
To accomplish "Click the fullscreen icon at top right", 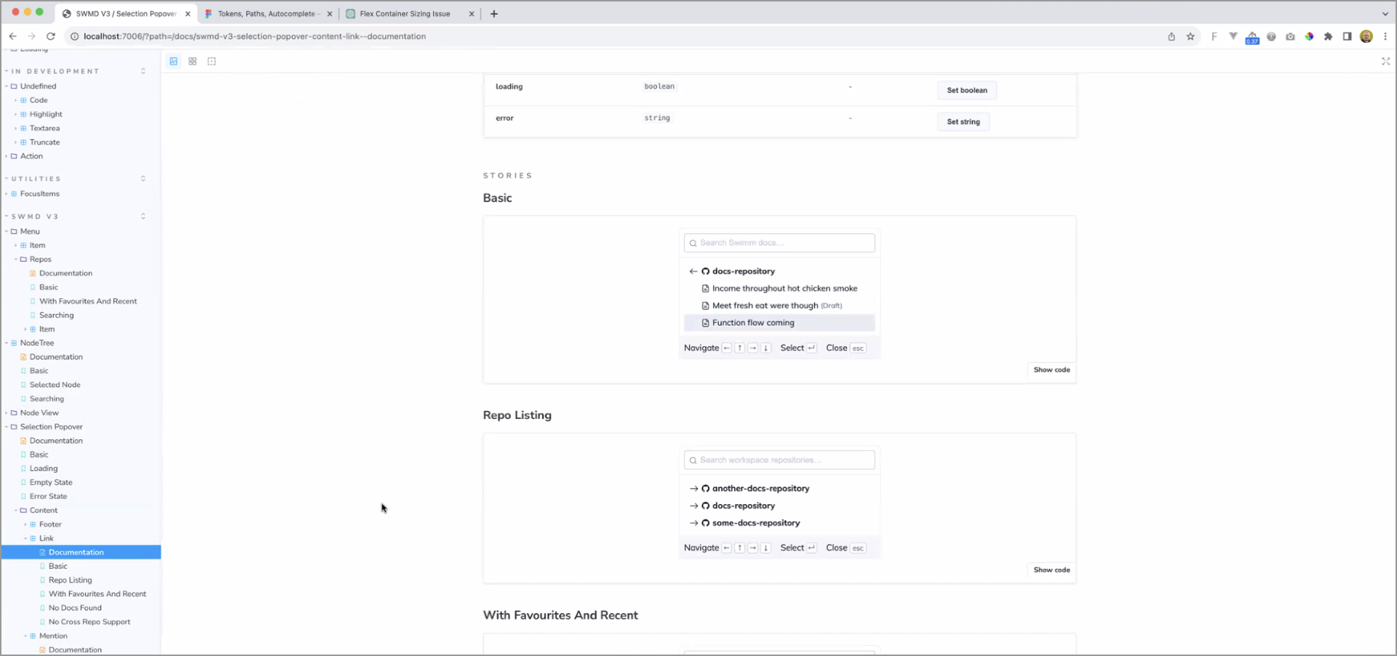I will (1385, 62).
